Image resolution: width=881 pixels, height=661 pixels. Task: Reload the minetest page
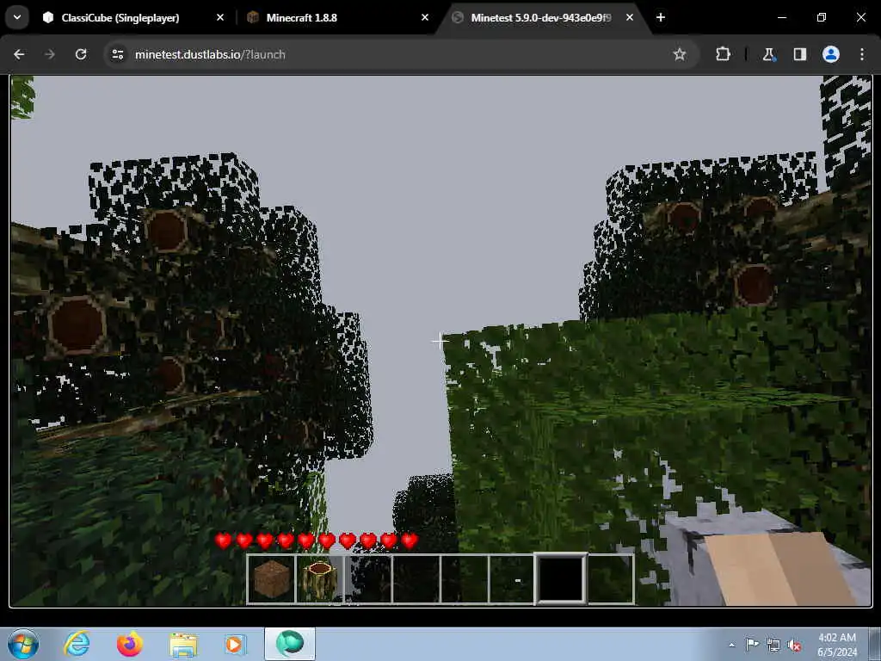tap(81, 54)
